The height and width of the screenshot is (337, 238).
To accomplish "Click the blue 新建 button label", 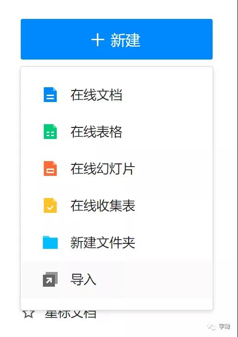I will click(x=125, y=40).
